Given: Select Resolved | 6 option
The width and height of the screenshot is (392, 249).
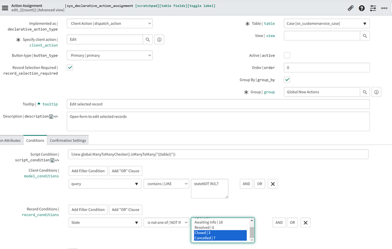Looking at the screenshot, I should [x=220, y=228].
